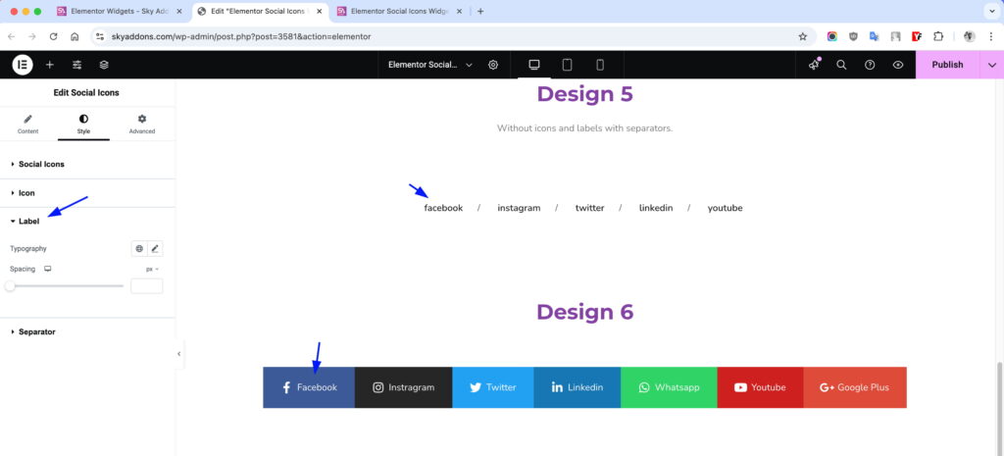Close the Elementor Widgets - Sky Addons tab
This screenshot has width=1004, height=456.
tap(178, 11)
